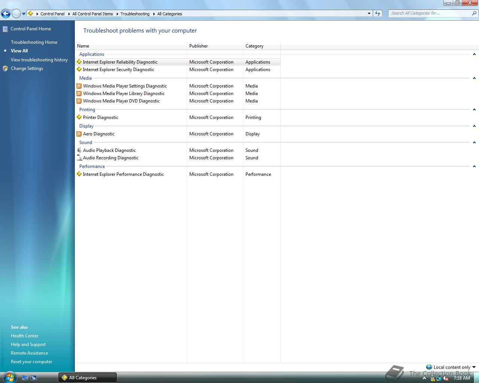Click Internet Explorer Performance Diagnostic icon
The width and height of the screenshot is (479, 383).
(79, 174)
